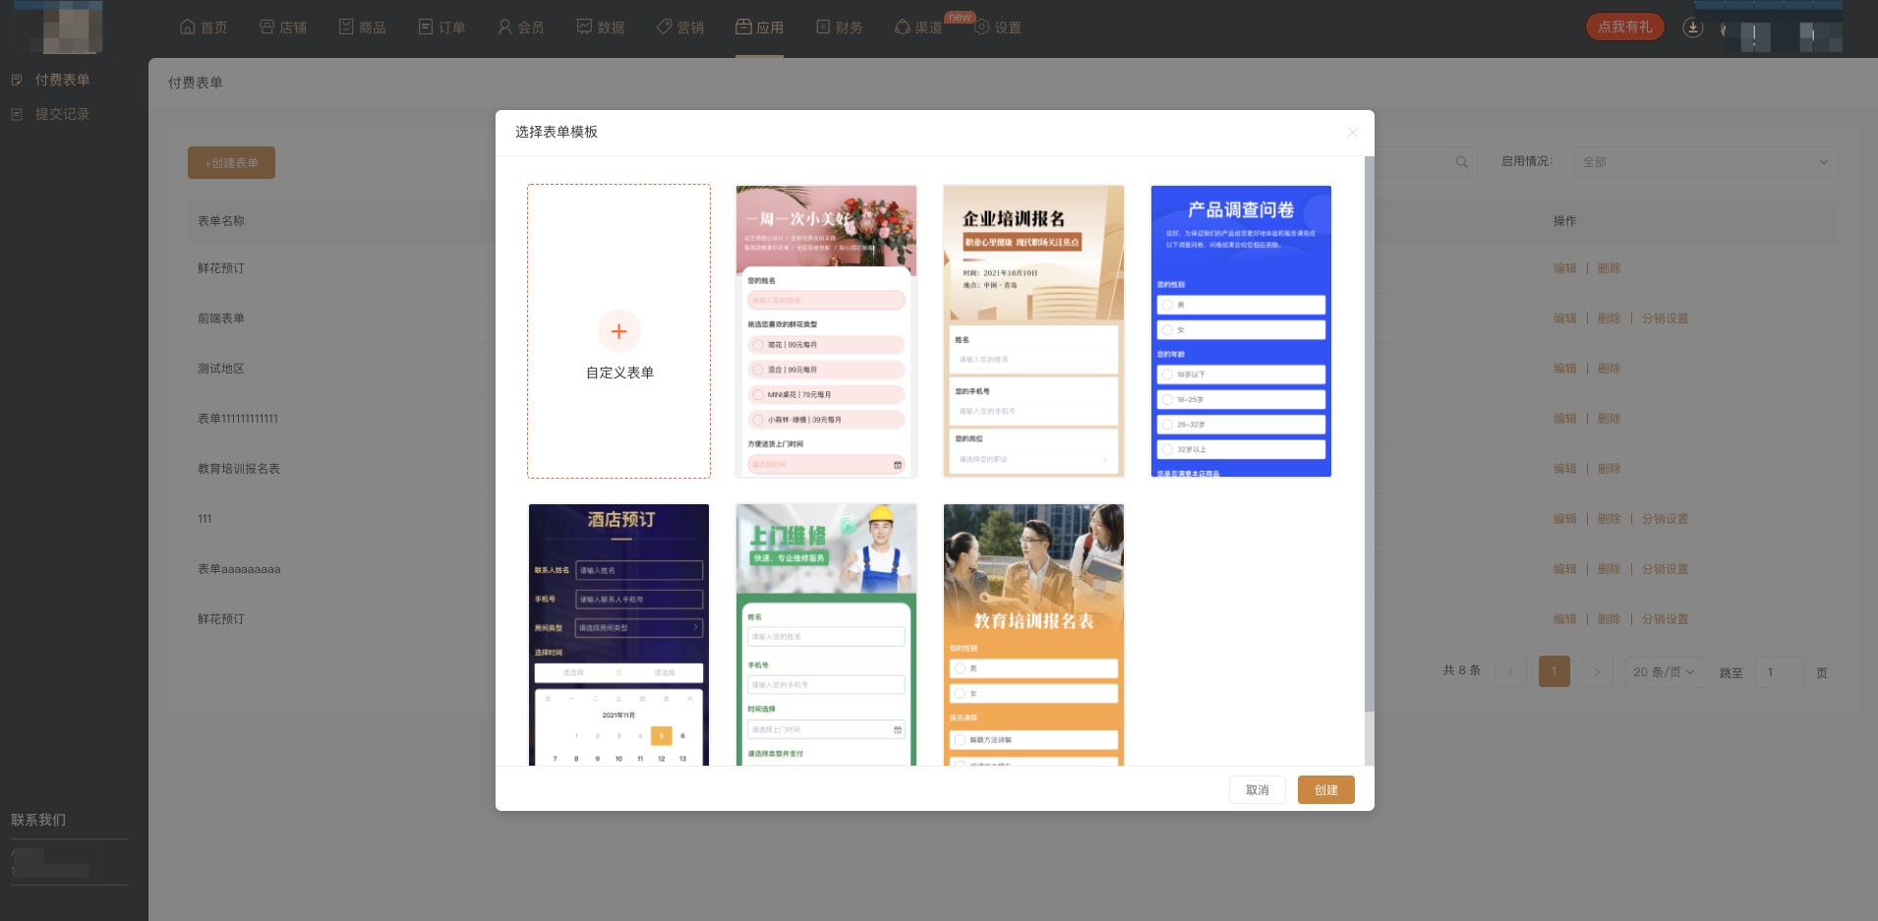
Task: Select page 1 in pagination
Action: pyautogui.click(x=1554, y=671)
